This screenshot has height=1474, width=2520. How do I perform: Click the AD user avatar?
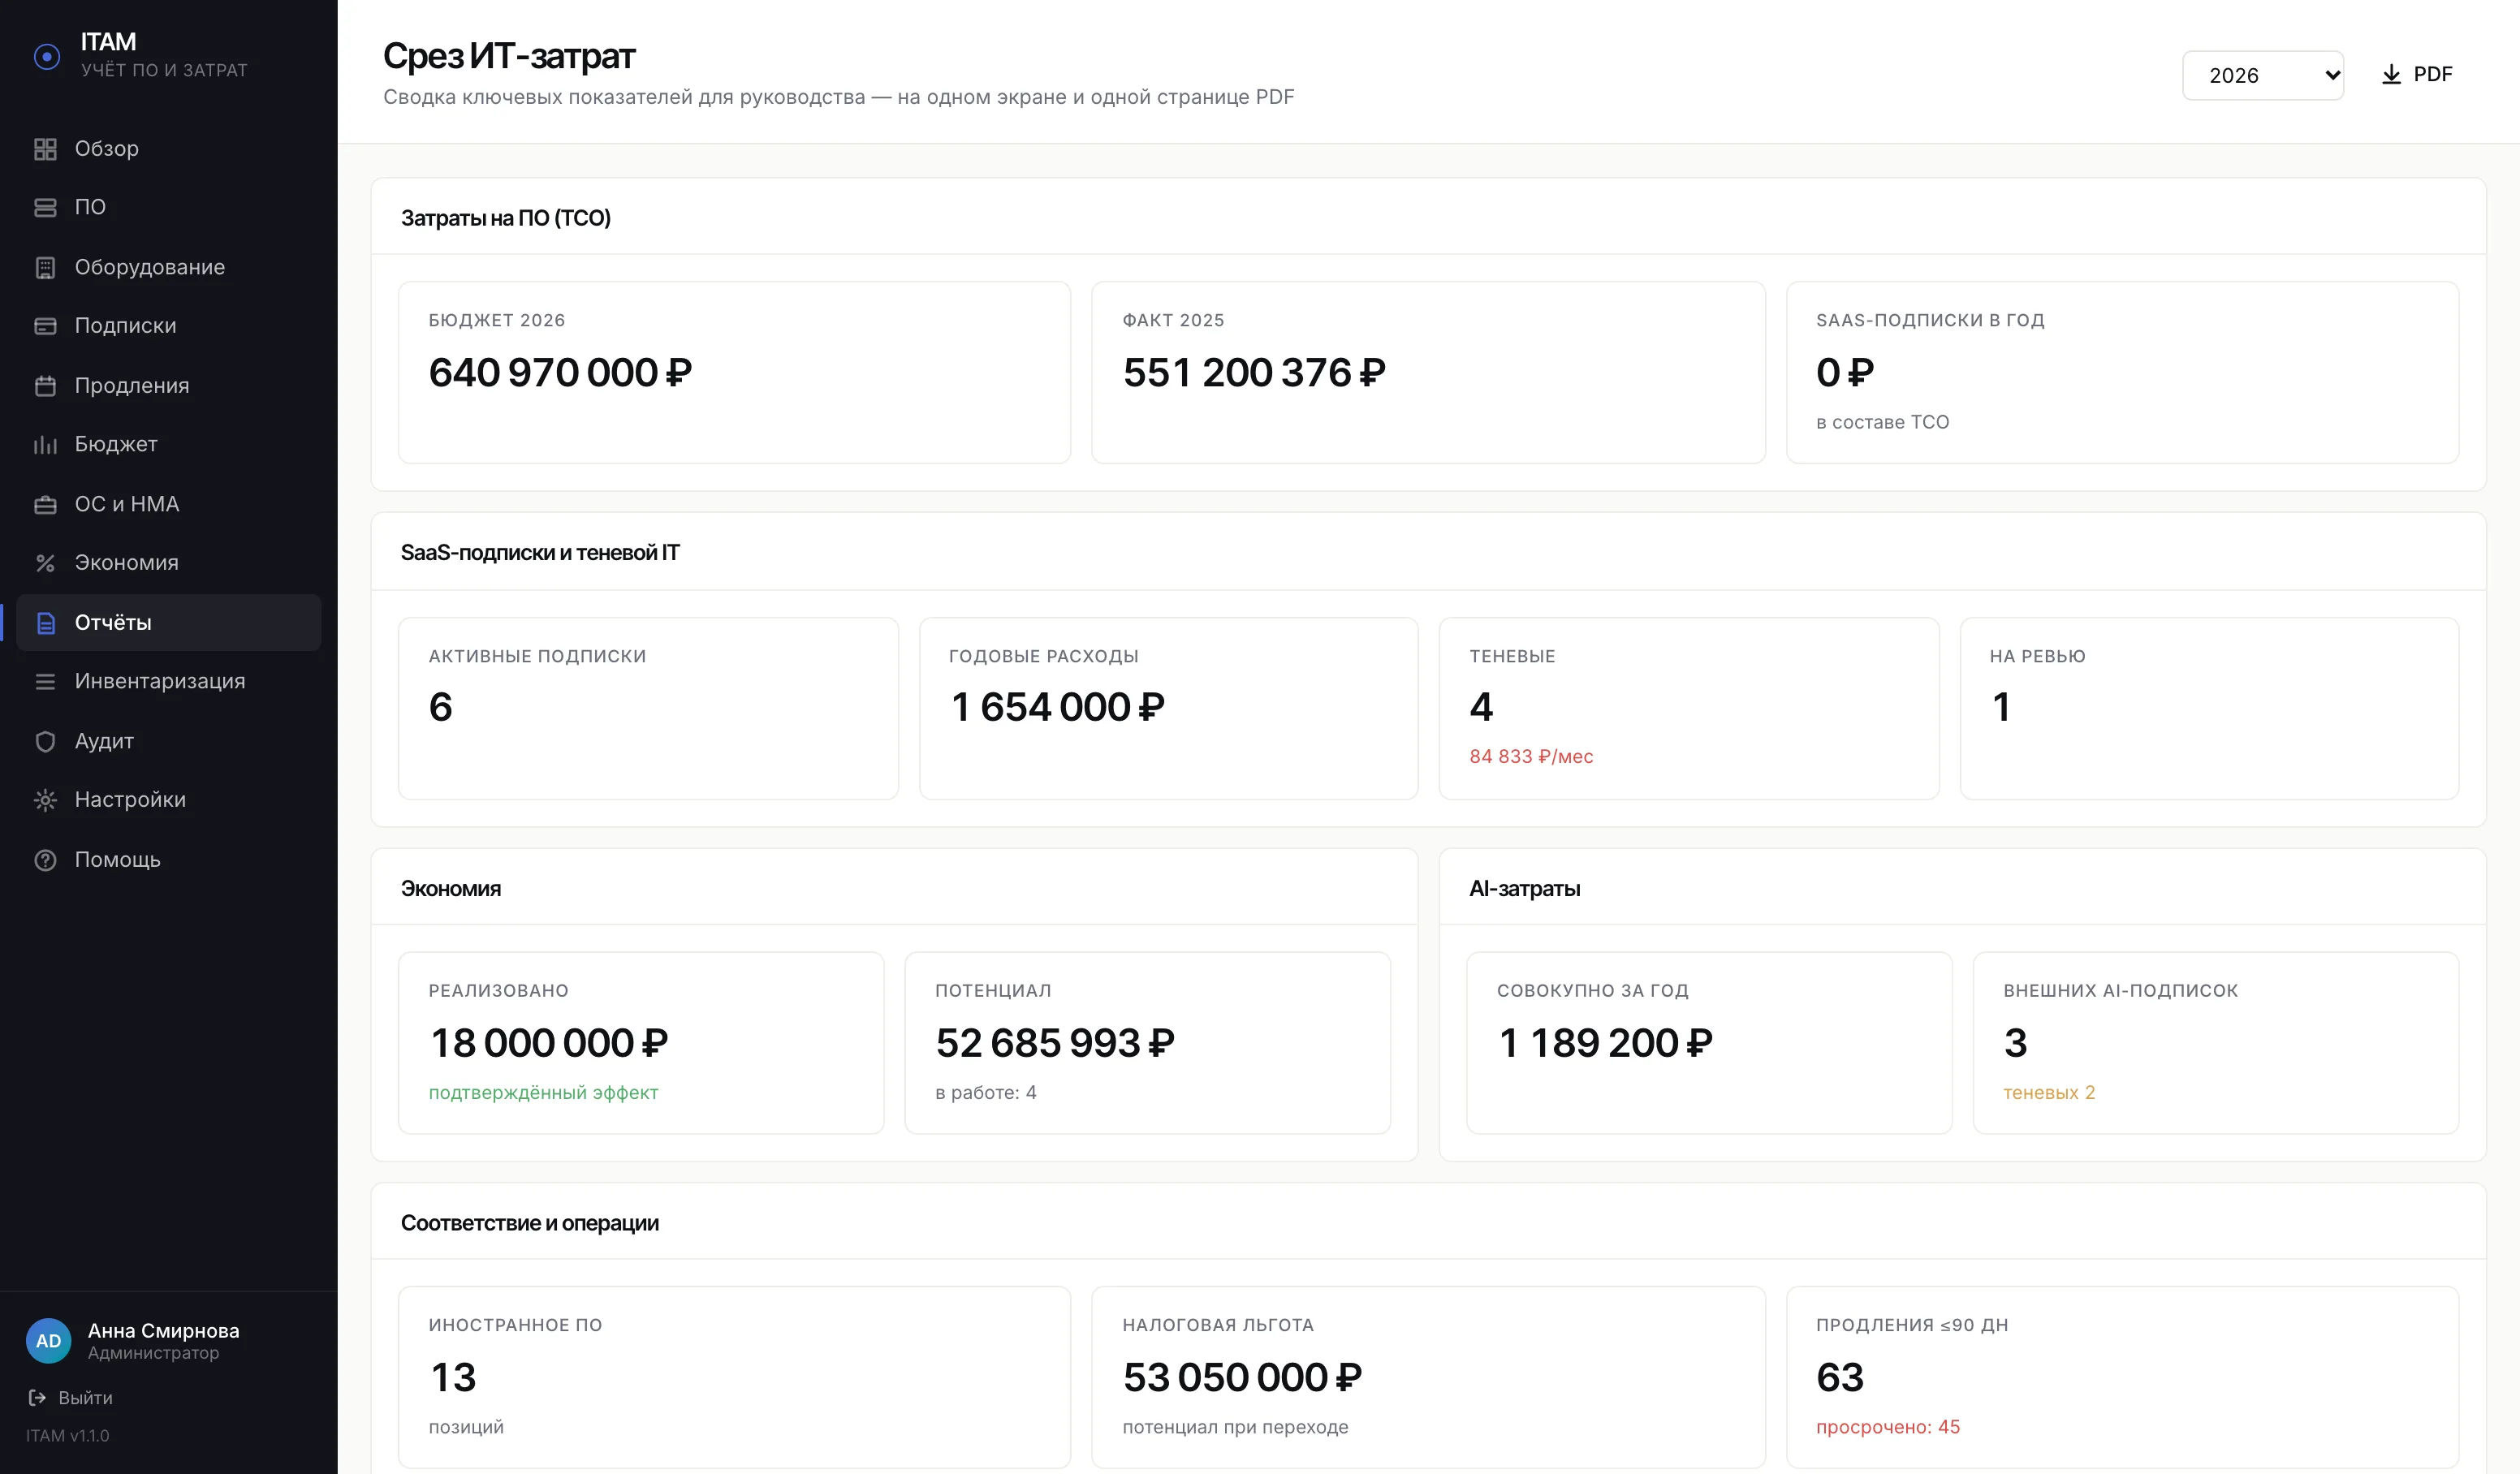[x=48, y=1340]
